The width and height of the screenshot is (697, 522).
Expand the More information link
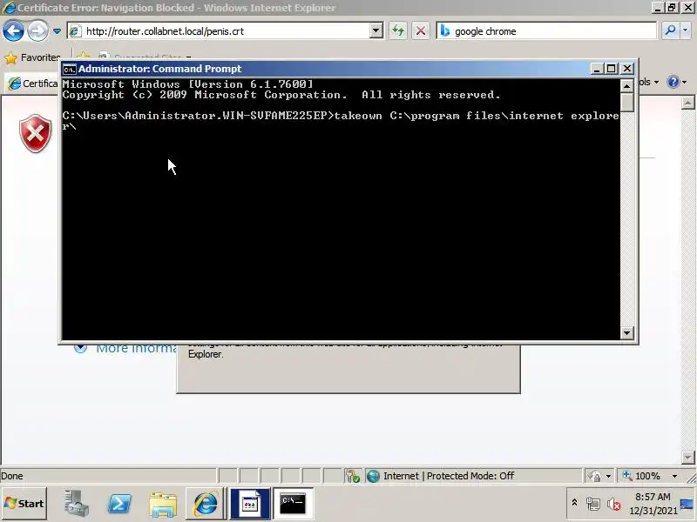pyautogui.click(x=125, y=348)
